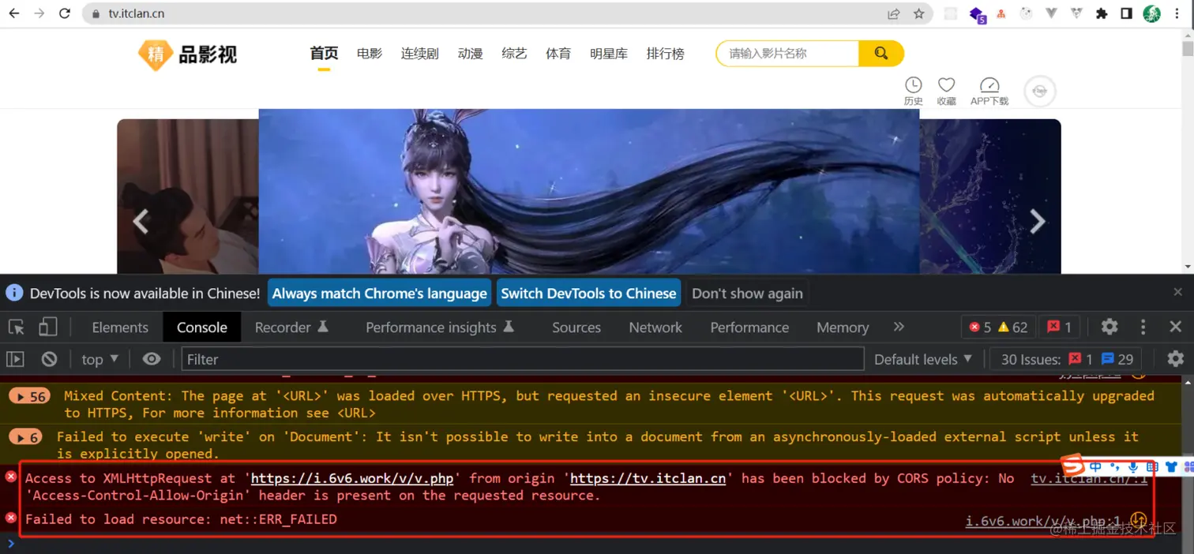Open the 历史 history clock icon

coord(914,91)
